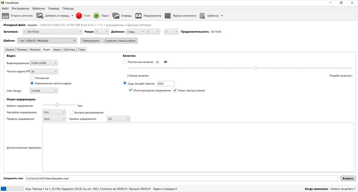The height and width of the screenshot is (192, 358).
Task: Click the average bitrate input field
Action: click(166, 84)
